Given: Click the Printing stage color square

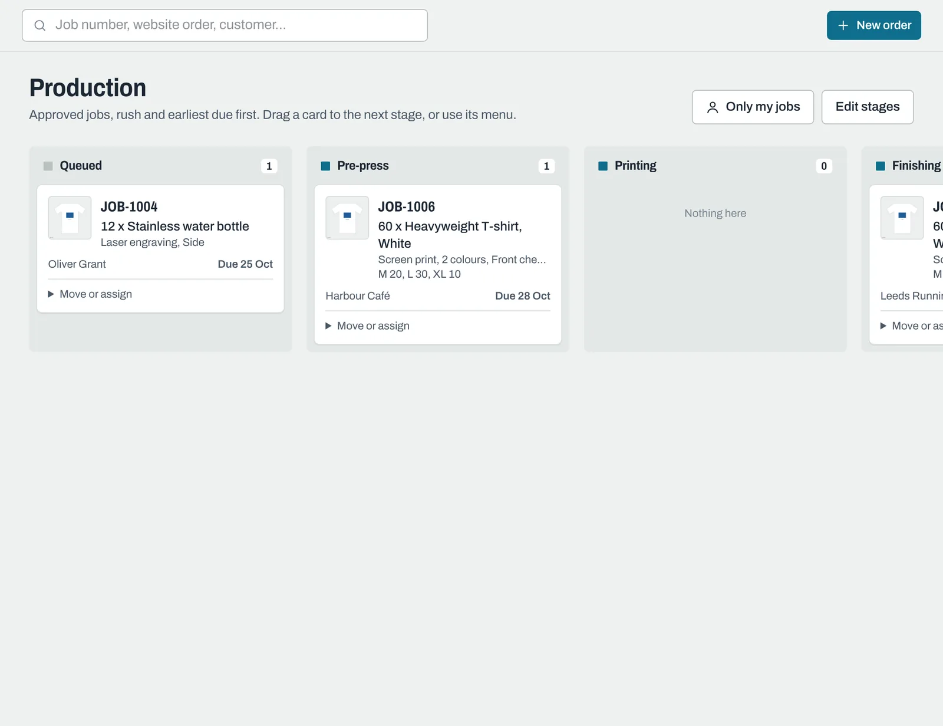Looking at the screenshot, I should coord(603,166).
